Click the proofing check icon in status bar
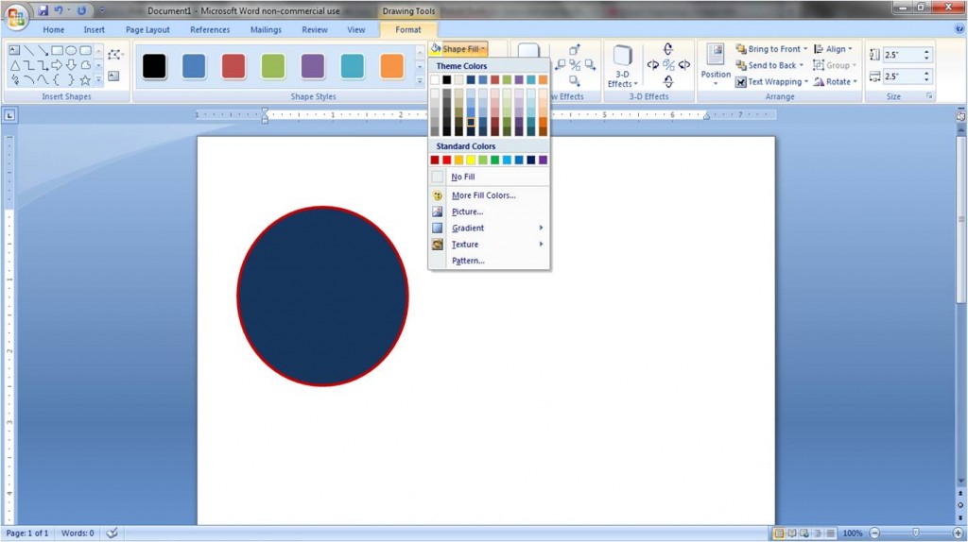This screenshot has width=968, height=542. click(112, 534)
